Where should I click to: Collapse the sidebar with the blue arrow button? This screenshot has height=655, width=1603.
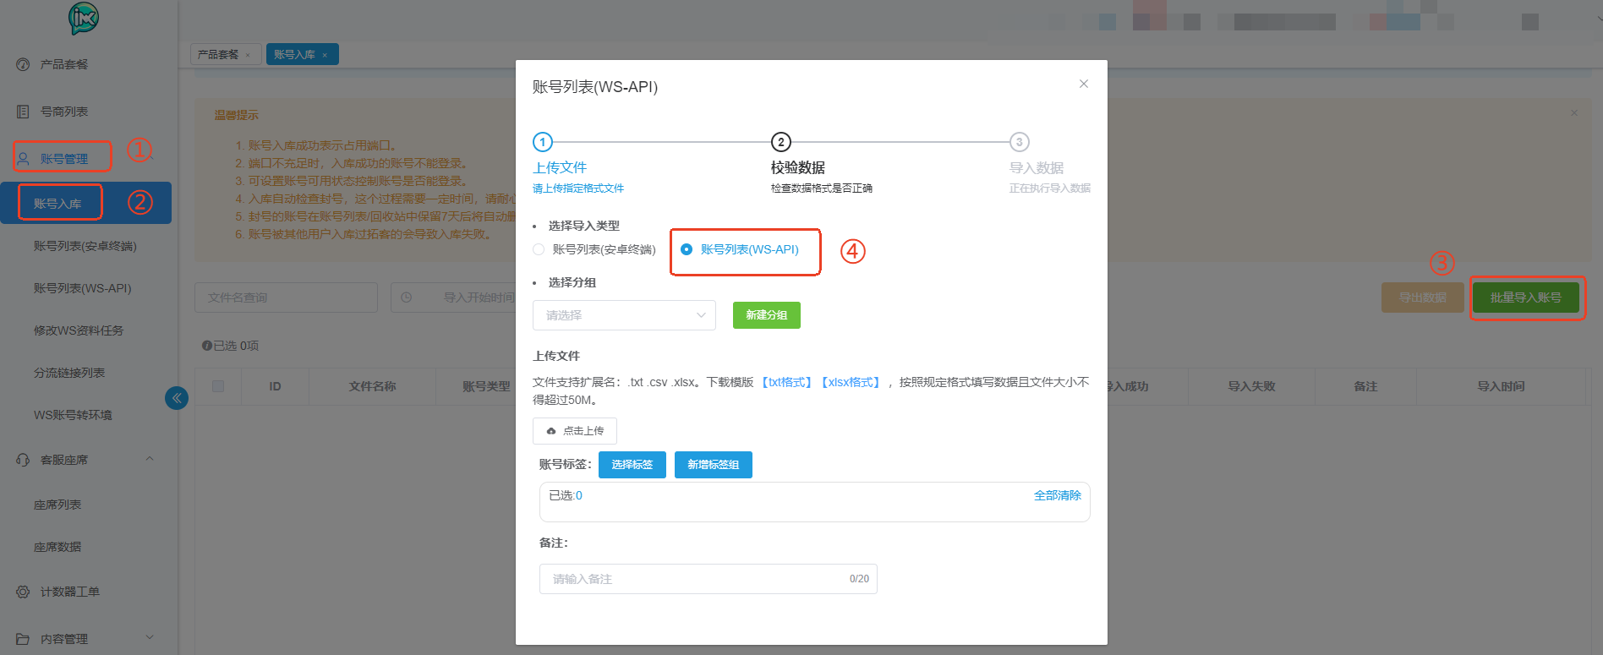click(x=177, y=398)
